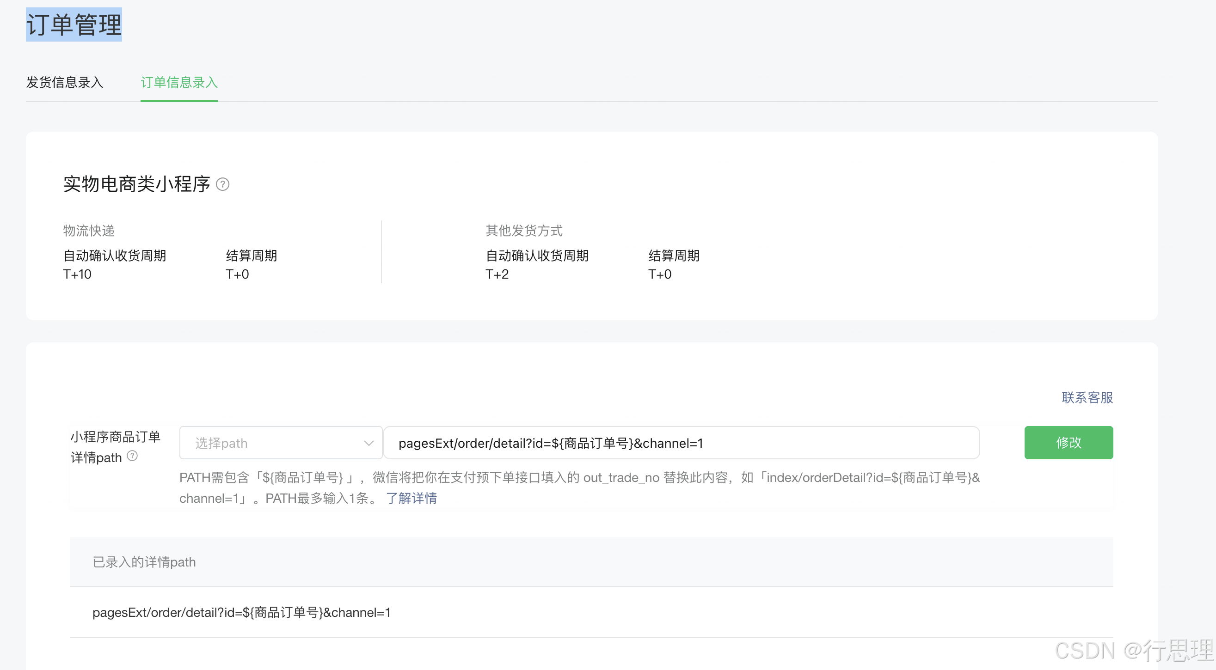Click the 选择path dropdown chevron arrow
Image resolution: width=1216 pixels, height=670 pixels.
point(368,443)
